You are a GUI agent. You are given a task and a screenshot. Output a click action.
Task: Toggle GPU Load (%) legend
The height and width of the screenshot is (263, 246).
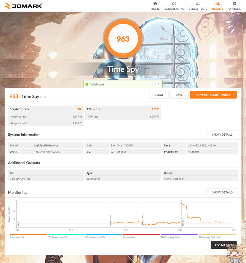[141, 236]
